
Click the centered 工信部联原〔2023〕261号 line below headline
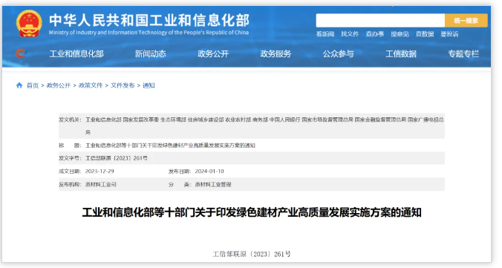pyautogui.click(x=252, y=254)
